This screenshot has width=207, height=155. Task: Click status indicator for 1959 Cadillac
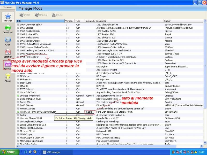pyautogui.click(x=18, y=28)
